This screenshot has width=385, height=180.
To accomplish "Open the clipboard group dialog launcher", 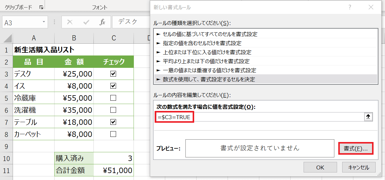I will pyautogui.click(x=41, y=8).
